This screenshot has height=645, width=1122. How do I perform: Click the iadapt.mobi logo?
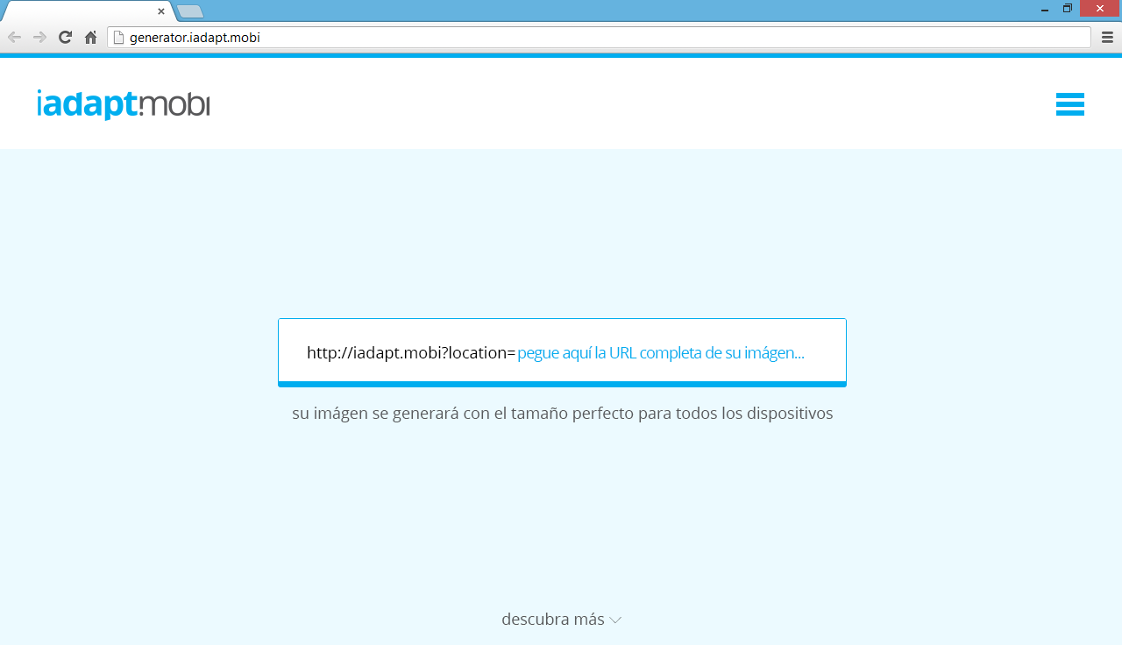[124, 104]
